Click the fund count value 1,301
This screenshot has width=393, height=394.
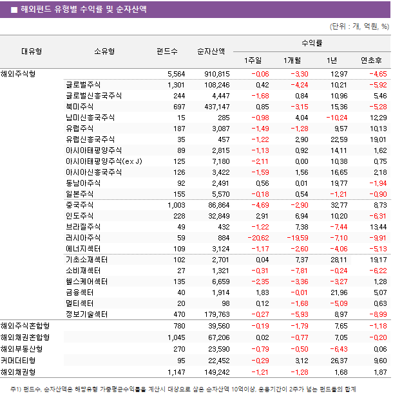(177, 85)
